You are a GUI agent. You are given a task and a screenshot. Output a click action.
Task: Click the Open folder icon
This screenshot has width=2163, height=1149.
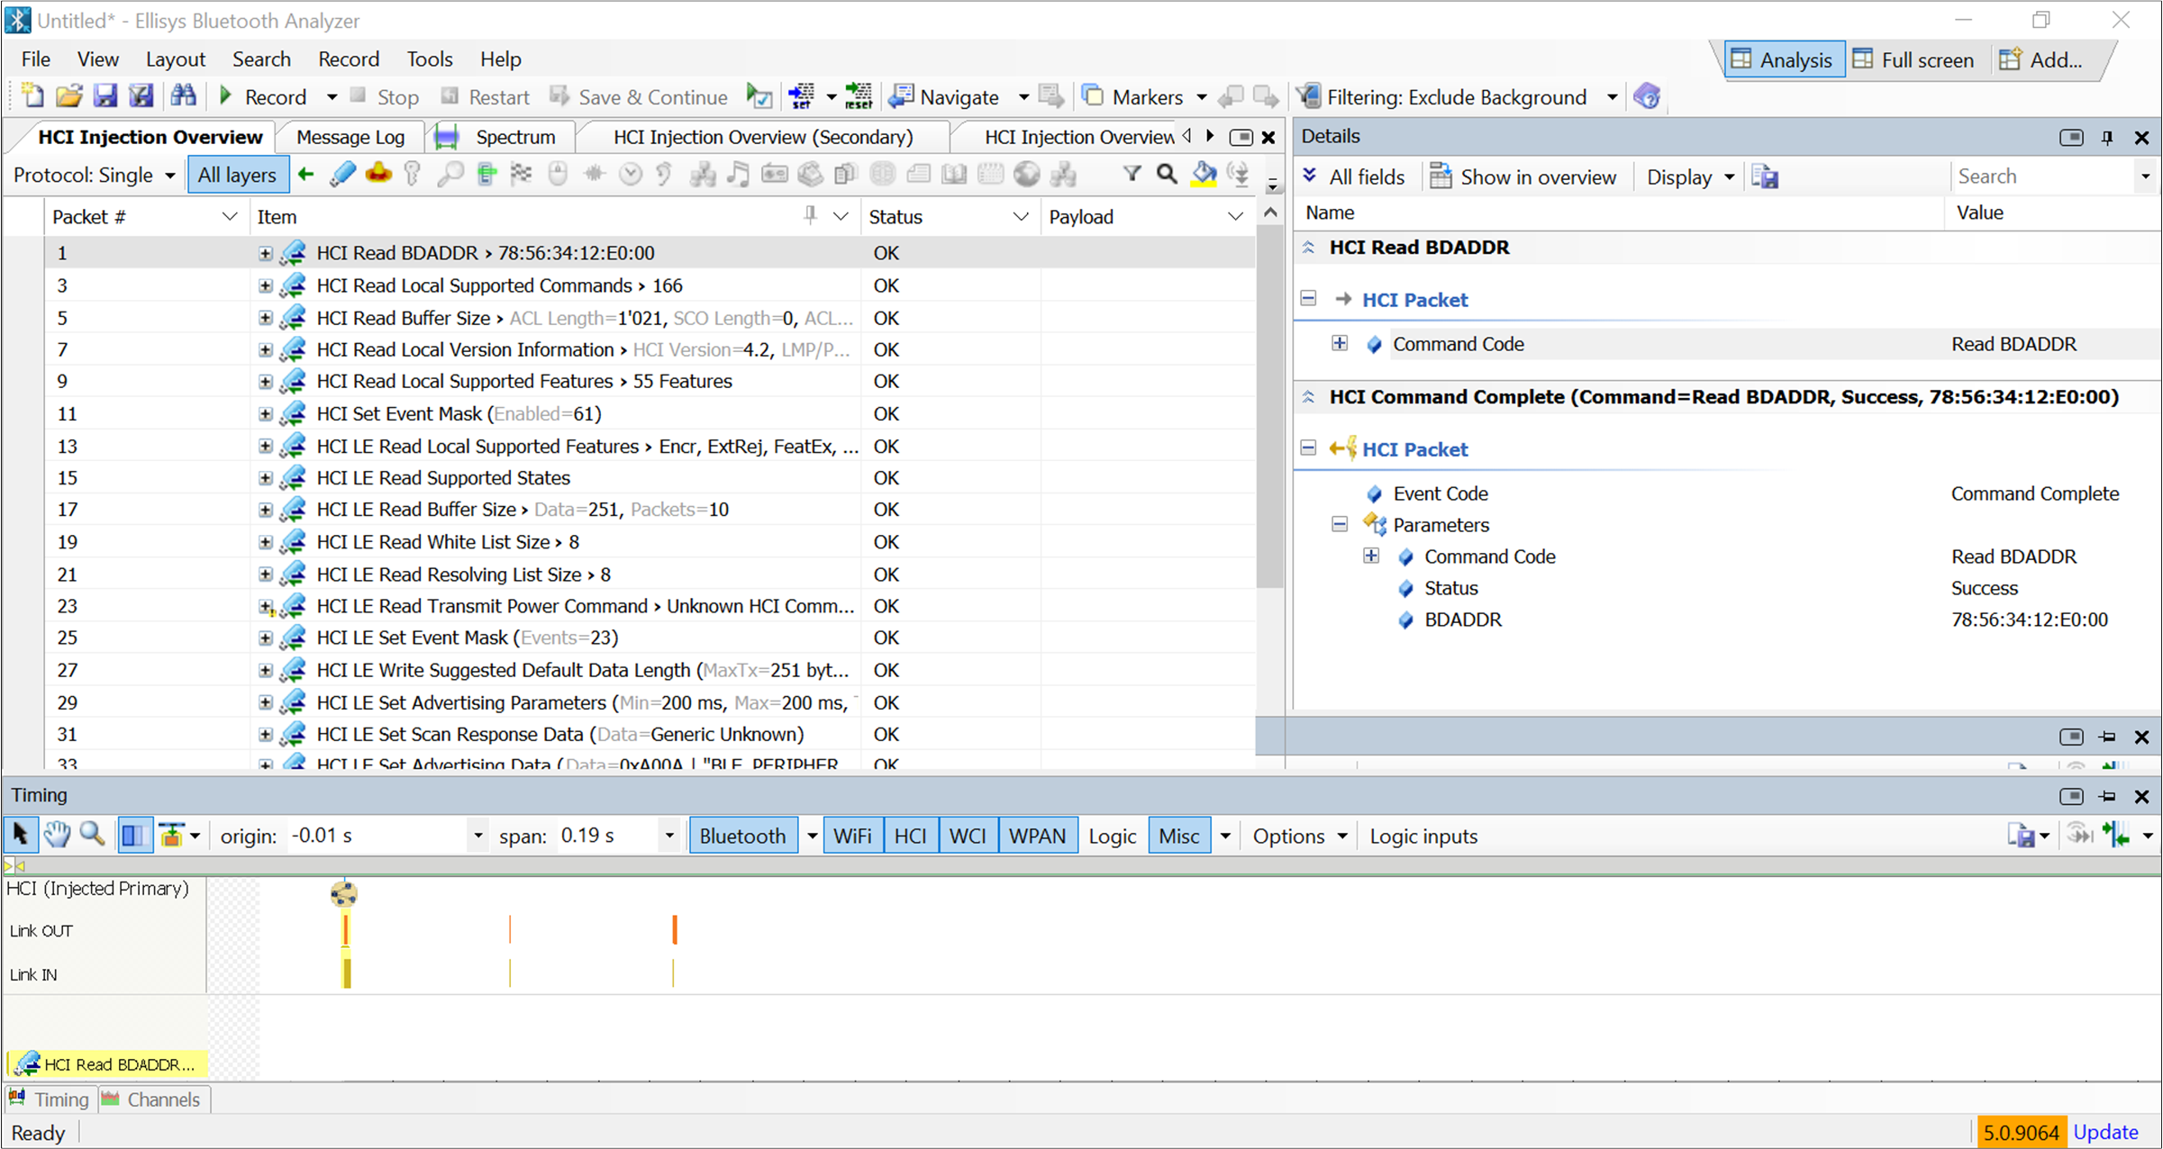68,96
